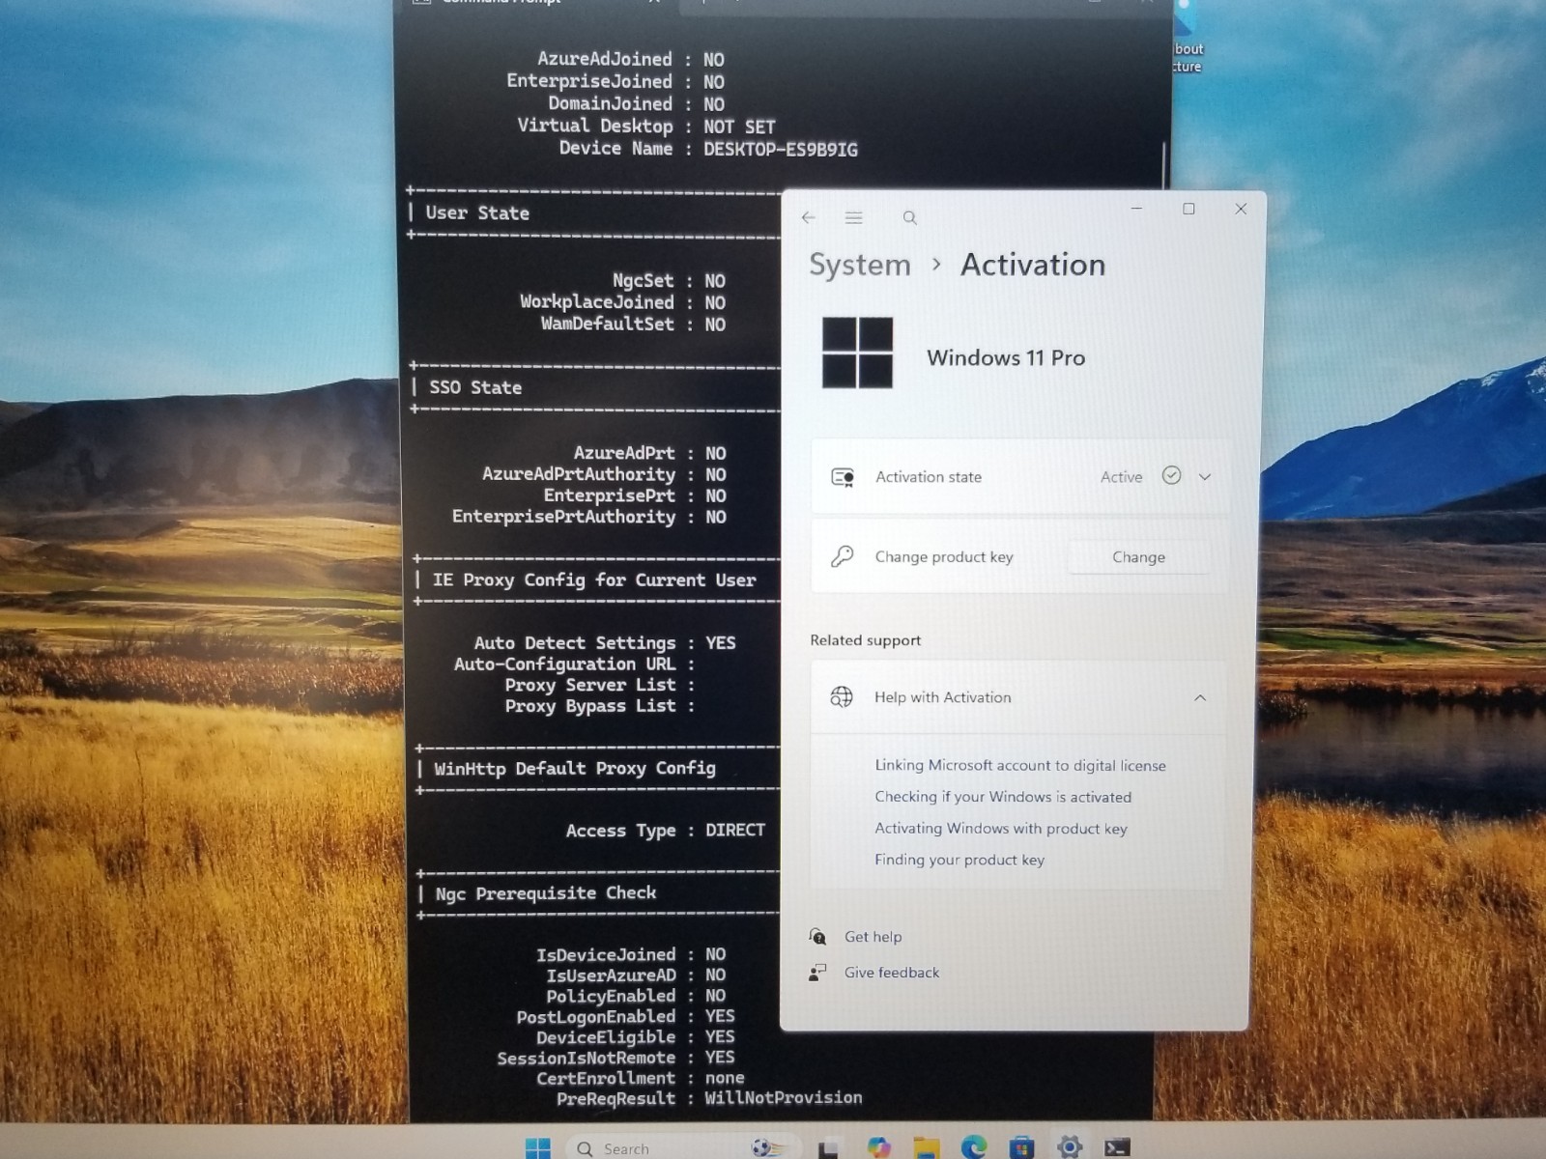The width and height of the screenshot is (1546, 1159).
Task: Click DESKTOP-ES9B9IG device name in Command Prompt
Action: click(781, 150)
